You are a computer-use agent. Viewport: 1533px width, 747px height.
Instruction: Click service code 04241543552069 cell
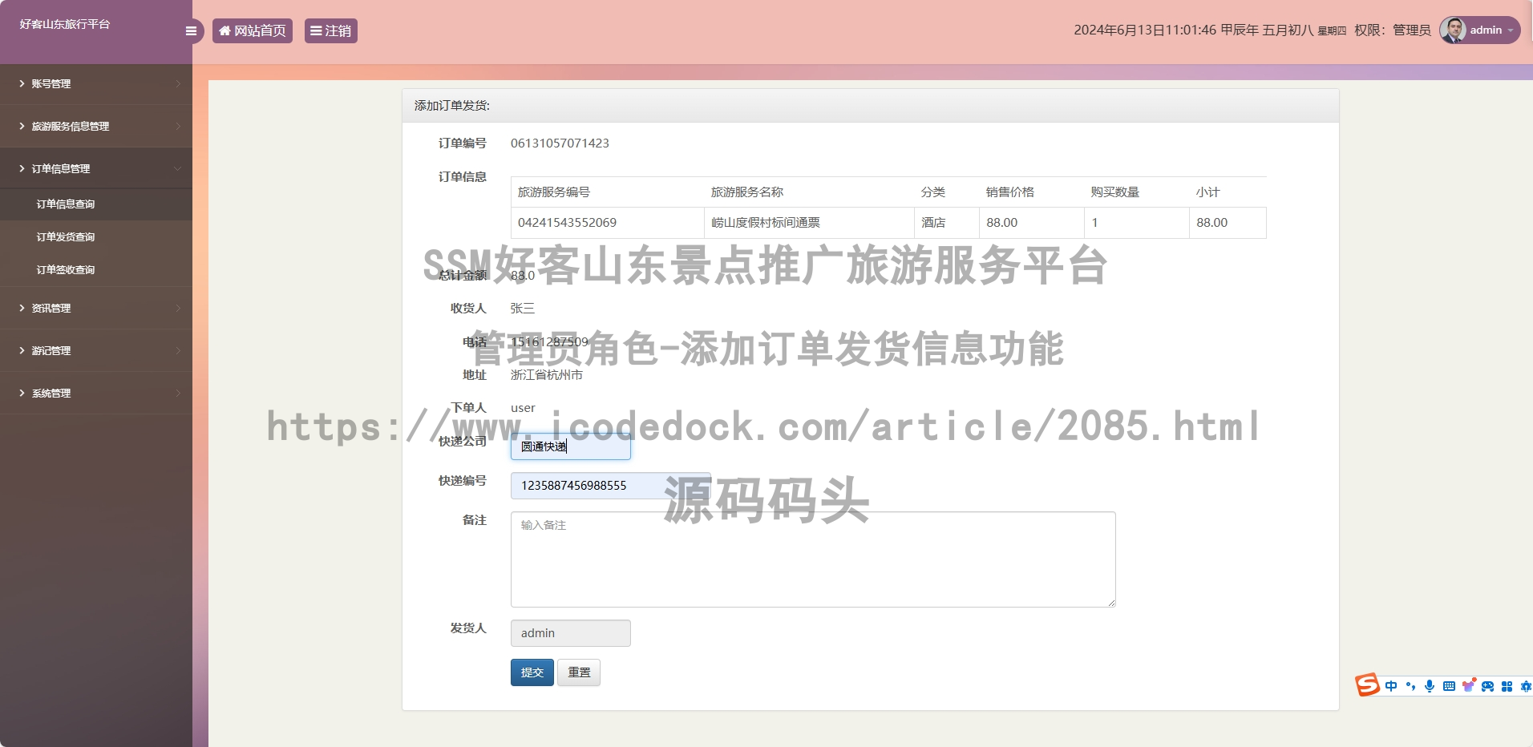pos(607,223)
